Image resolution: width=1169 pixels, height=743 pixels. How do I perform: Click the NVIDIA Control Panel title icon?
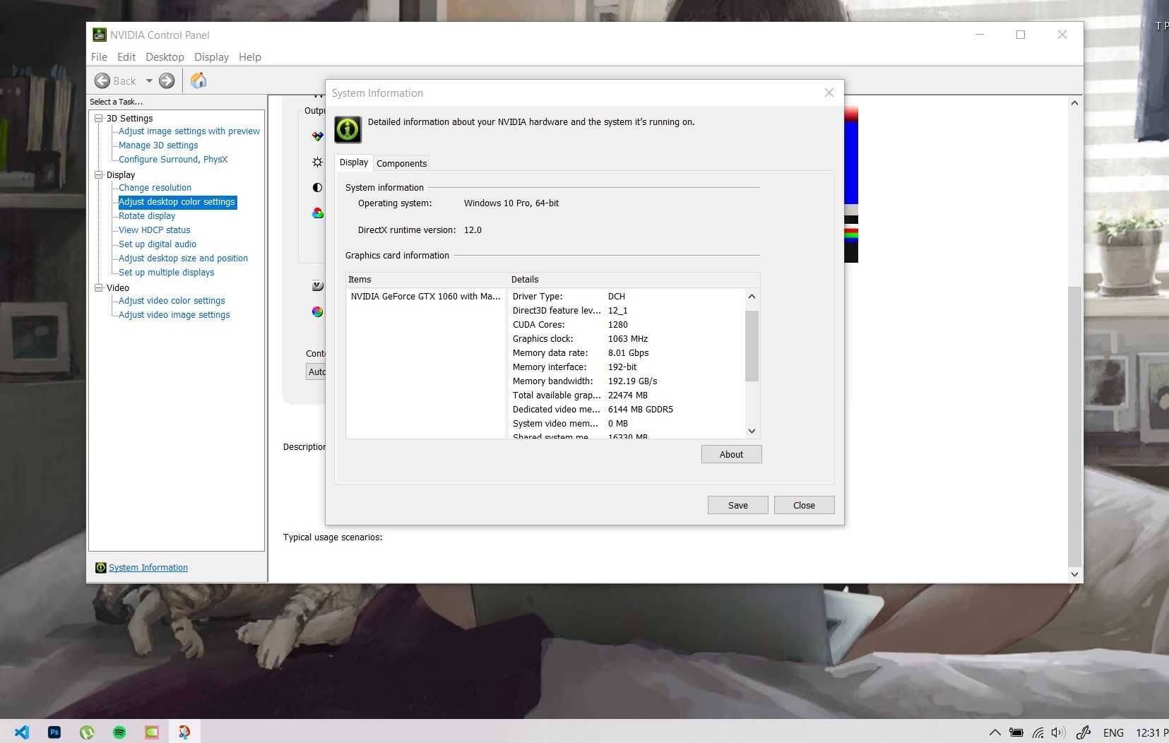pos(100,35)
